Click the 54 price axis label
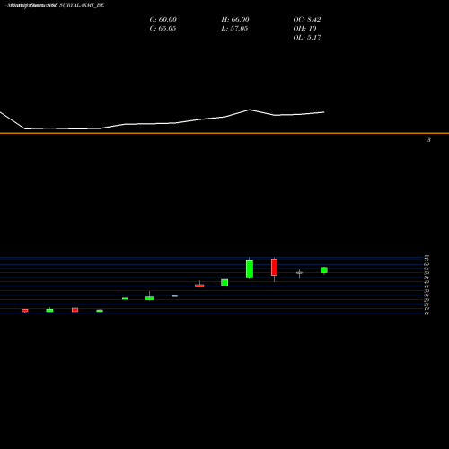The width and height of the screenshot is (449, 449). click(427, 277)
